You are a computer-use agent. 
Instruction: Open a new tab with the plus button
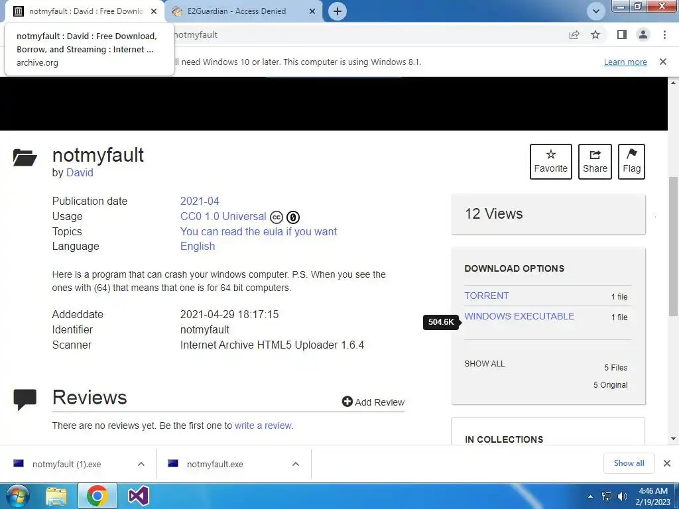click(x=338, y=11)
